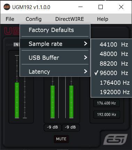Click the 176.400 Hz panel button

click(107, 103)
